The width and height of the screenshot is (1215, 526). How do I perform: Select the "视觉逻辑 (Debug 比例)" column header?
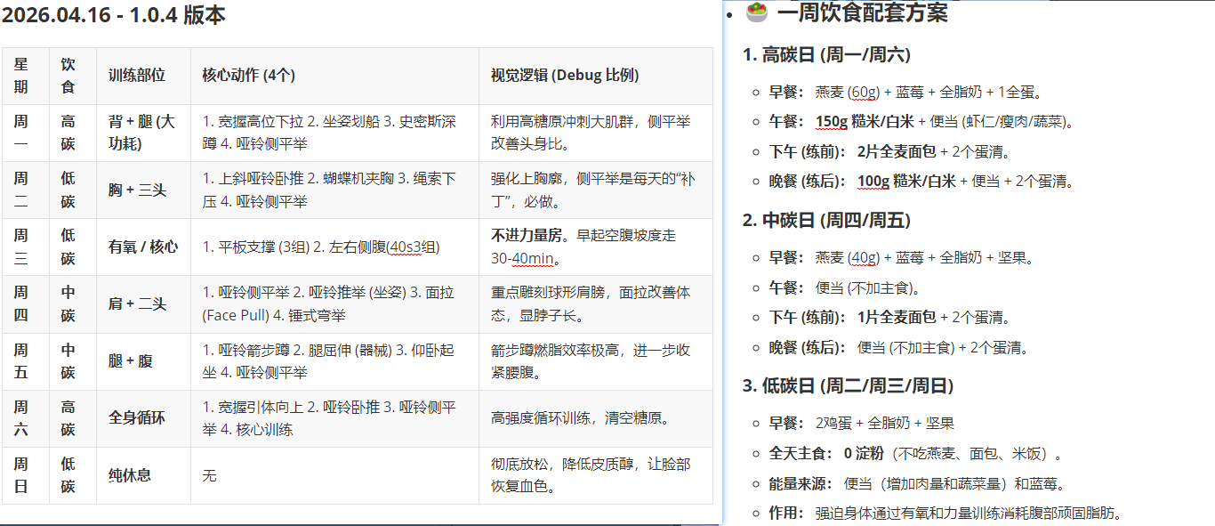pos(565,76)
